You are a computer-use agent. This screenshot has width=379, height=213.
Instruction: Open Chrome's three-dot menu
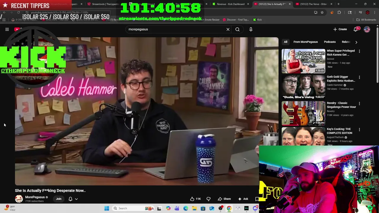(375, 12)
